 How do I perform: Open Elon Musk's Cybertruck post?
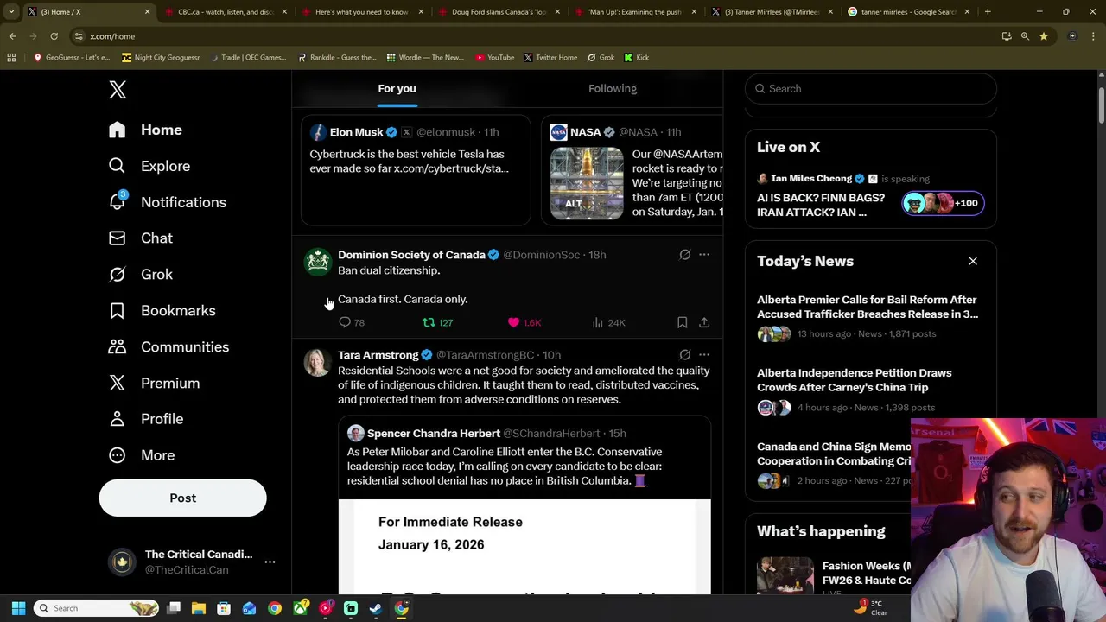coord(416,170)
